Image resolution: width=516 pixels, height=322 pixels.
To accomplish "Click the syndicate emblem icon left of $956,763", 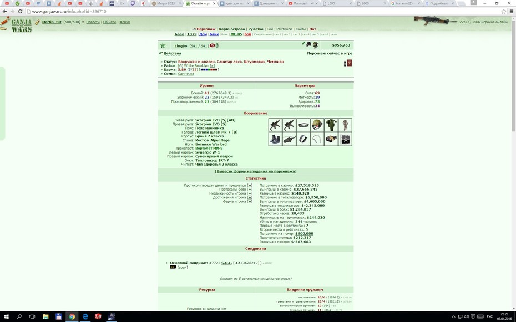I will [x=315, y=45].
